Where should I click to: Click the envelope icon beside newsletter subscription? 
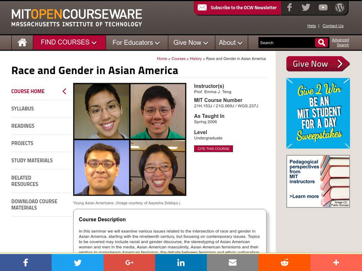pos(202,8)
